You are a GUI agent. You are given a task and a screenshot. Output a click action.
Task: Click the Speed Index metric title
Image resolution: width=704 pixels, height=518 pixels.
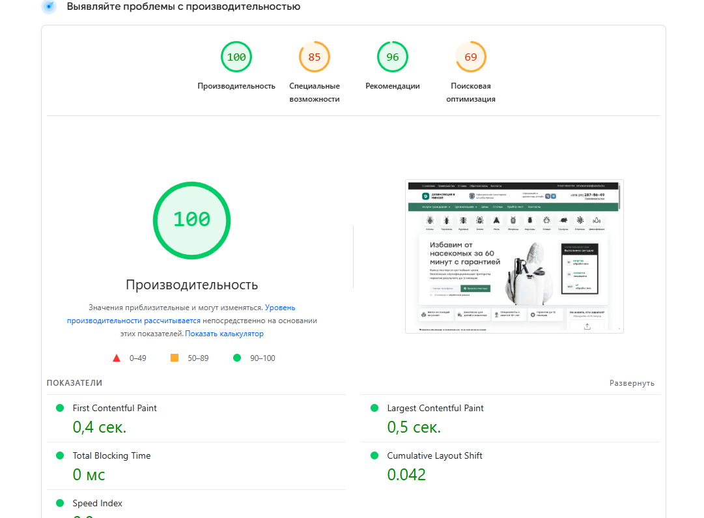pyautogui.click(x=98, y=503)
